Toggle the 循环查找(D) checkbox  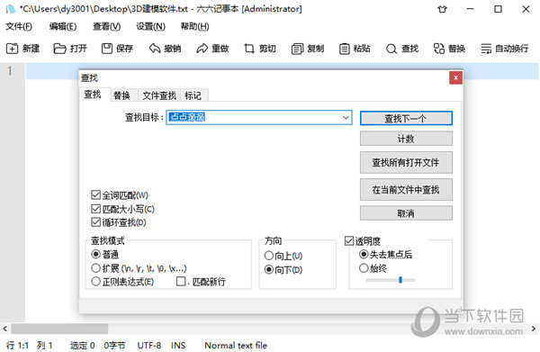[95, 222]
